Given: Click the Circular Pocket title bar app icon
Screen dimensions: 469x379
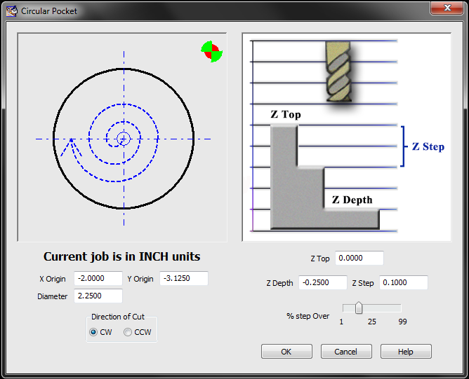Looking at the screenshot, I should click(x=11, y=11).
